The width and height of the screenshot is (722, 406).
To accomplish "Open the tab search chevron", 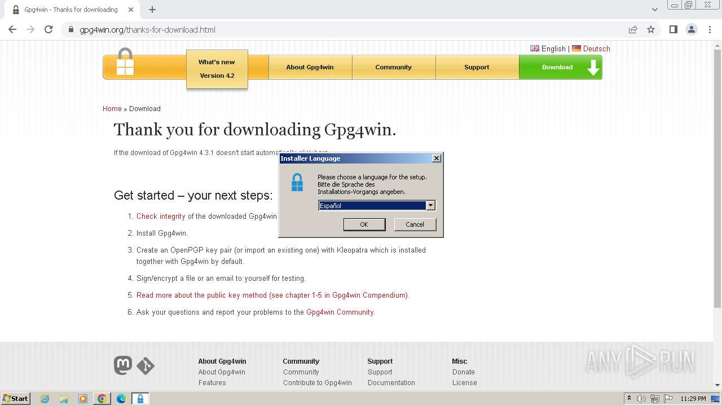I will click(x=655, y=10).
